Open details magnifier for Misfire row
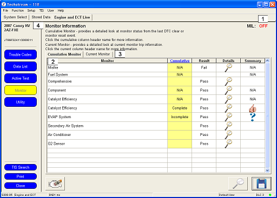 coord(228,68)
